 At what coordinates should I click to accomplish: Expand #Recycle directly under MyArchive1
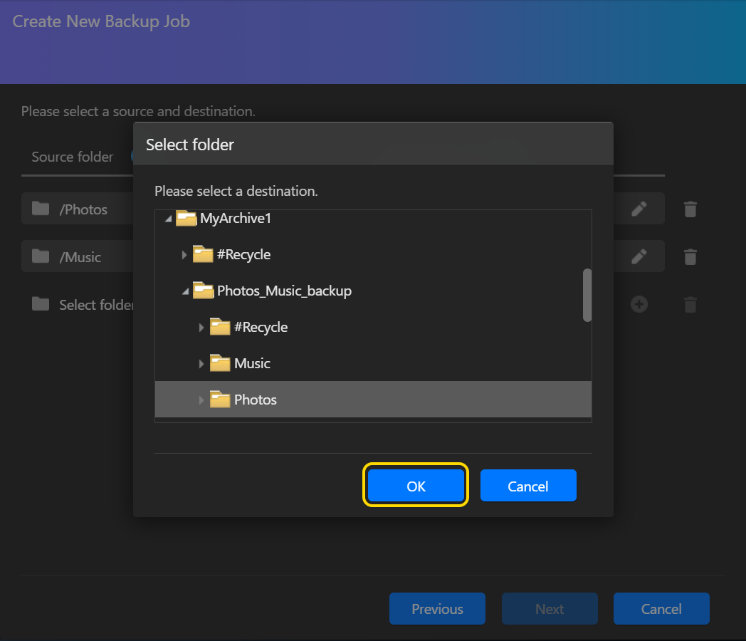click(184, 255)
